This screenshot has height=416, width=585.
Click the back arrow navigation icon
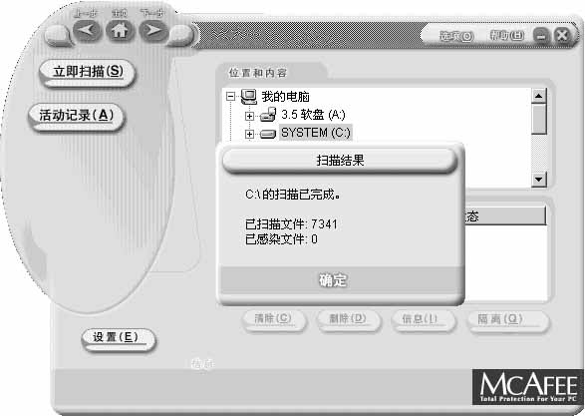click(88, 30)
